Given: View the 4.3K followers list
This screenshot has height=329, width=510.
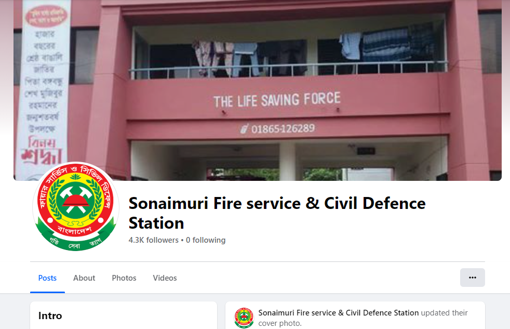Looking at the screenshot, I should click(154, 240).
